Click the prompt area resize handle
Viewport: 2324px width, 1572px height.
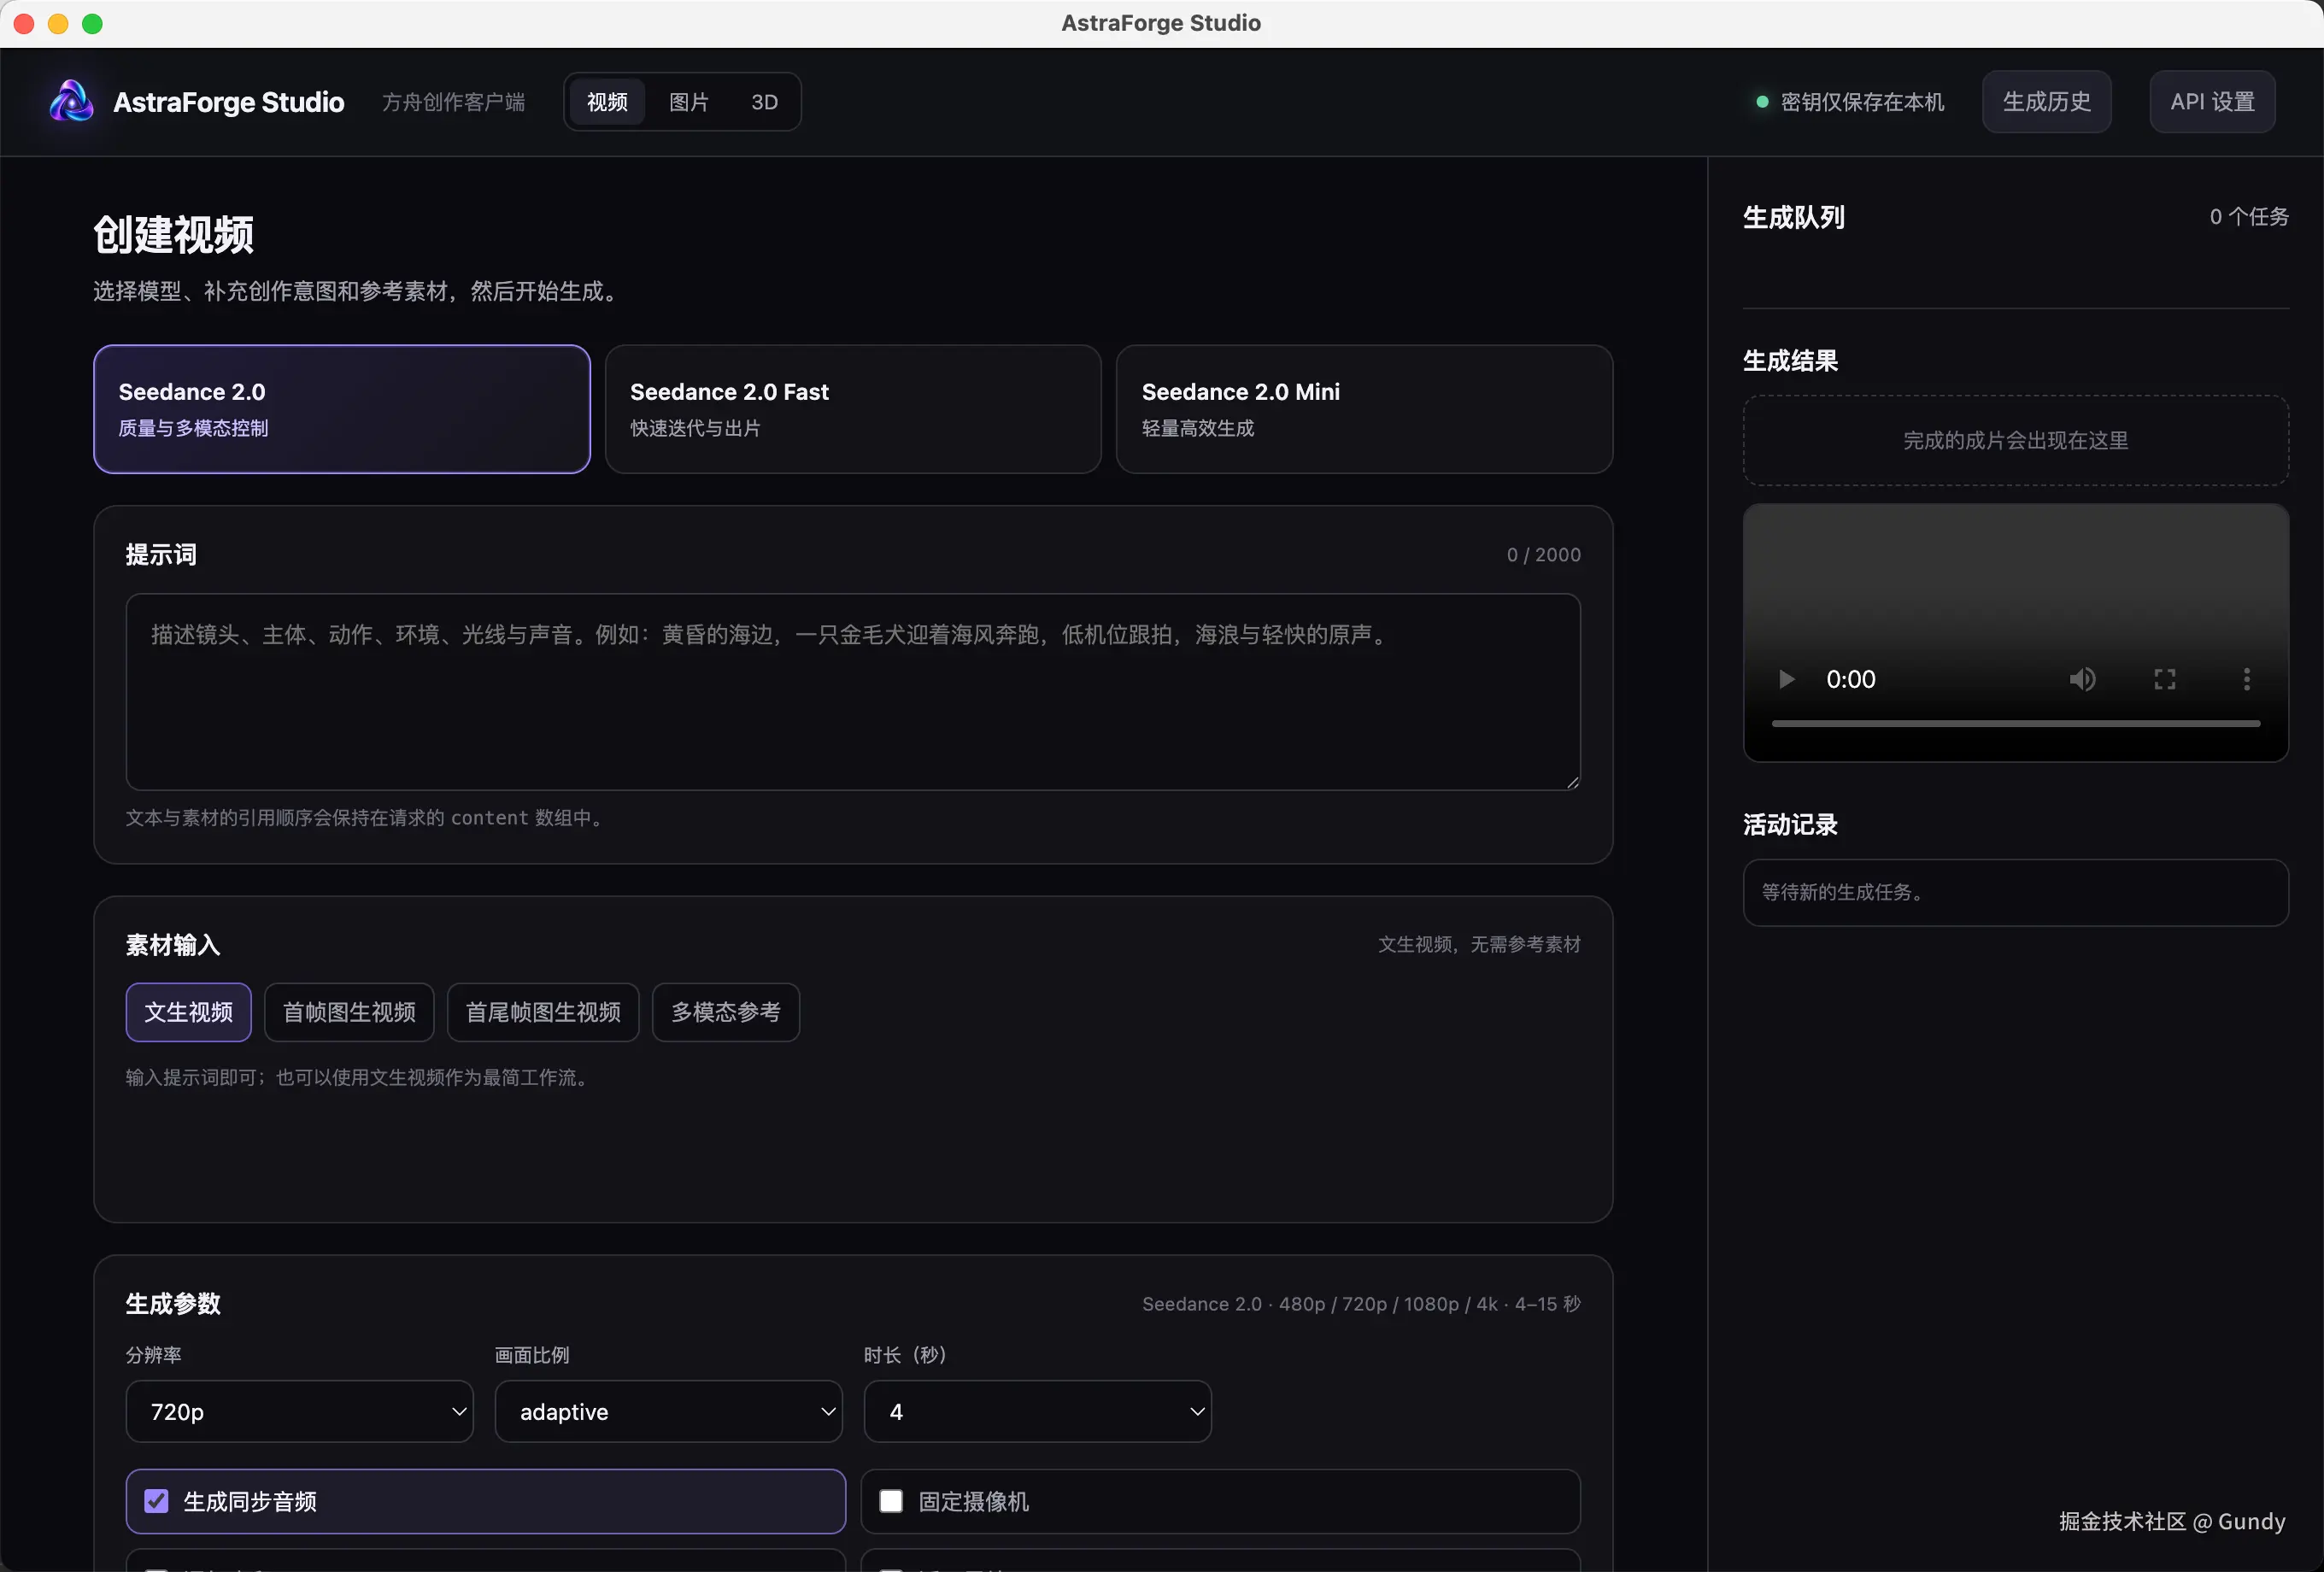pos(1572,782)
